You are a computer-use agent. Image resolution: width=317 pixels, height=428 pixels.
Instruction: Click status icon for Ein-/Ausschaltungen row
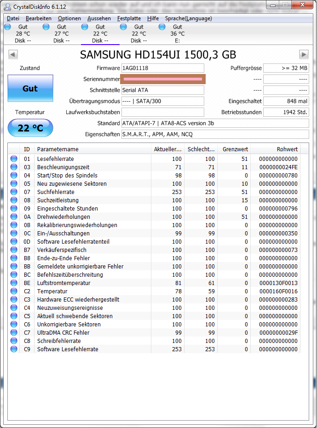(x=14, y=233)
